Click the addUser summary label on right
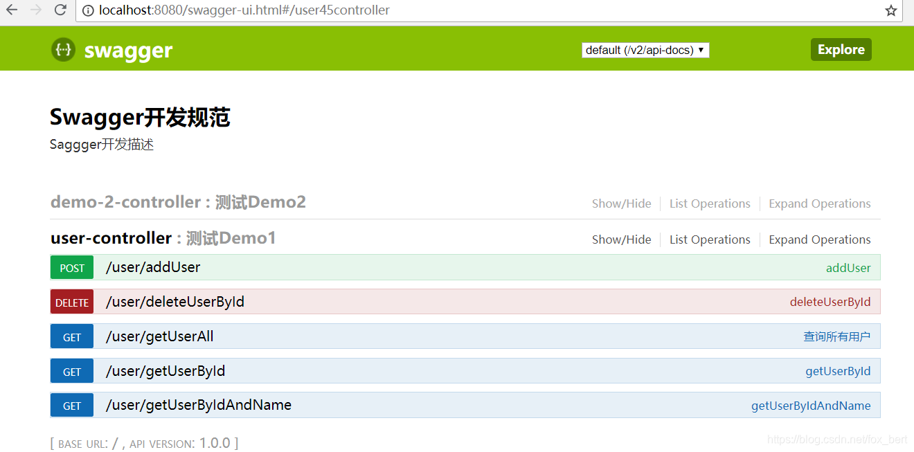This screenshot has width=914, height=452. click(x=848, y=268)
